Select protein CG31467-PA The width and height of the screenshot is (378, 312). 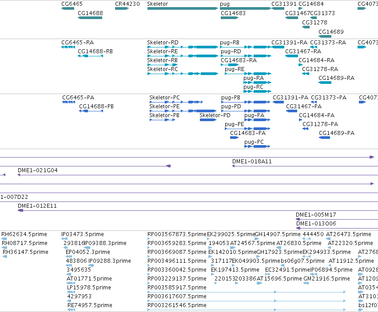pos(291,111)
